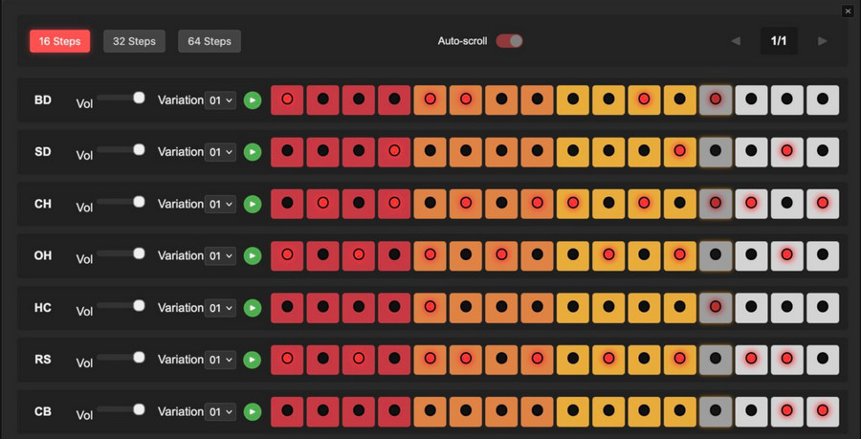Click the BD volume slider handle

pyautogui.click(x=139, y=98)
